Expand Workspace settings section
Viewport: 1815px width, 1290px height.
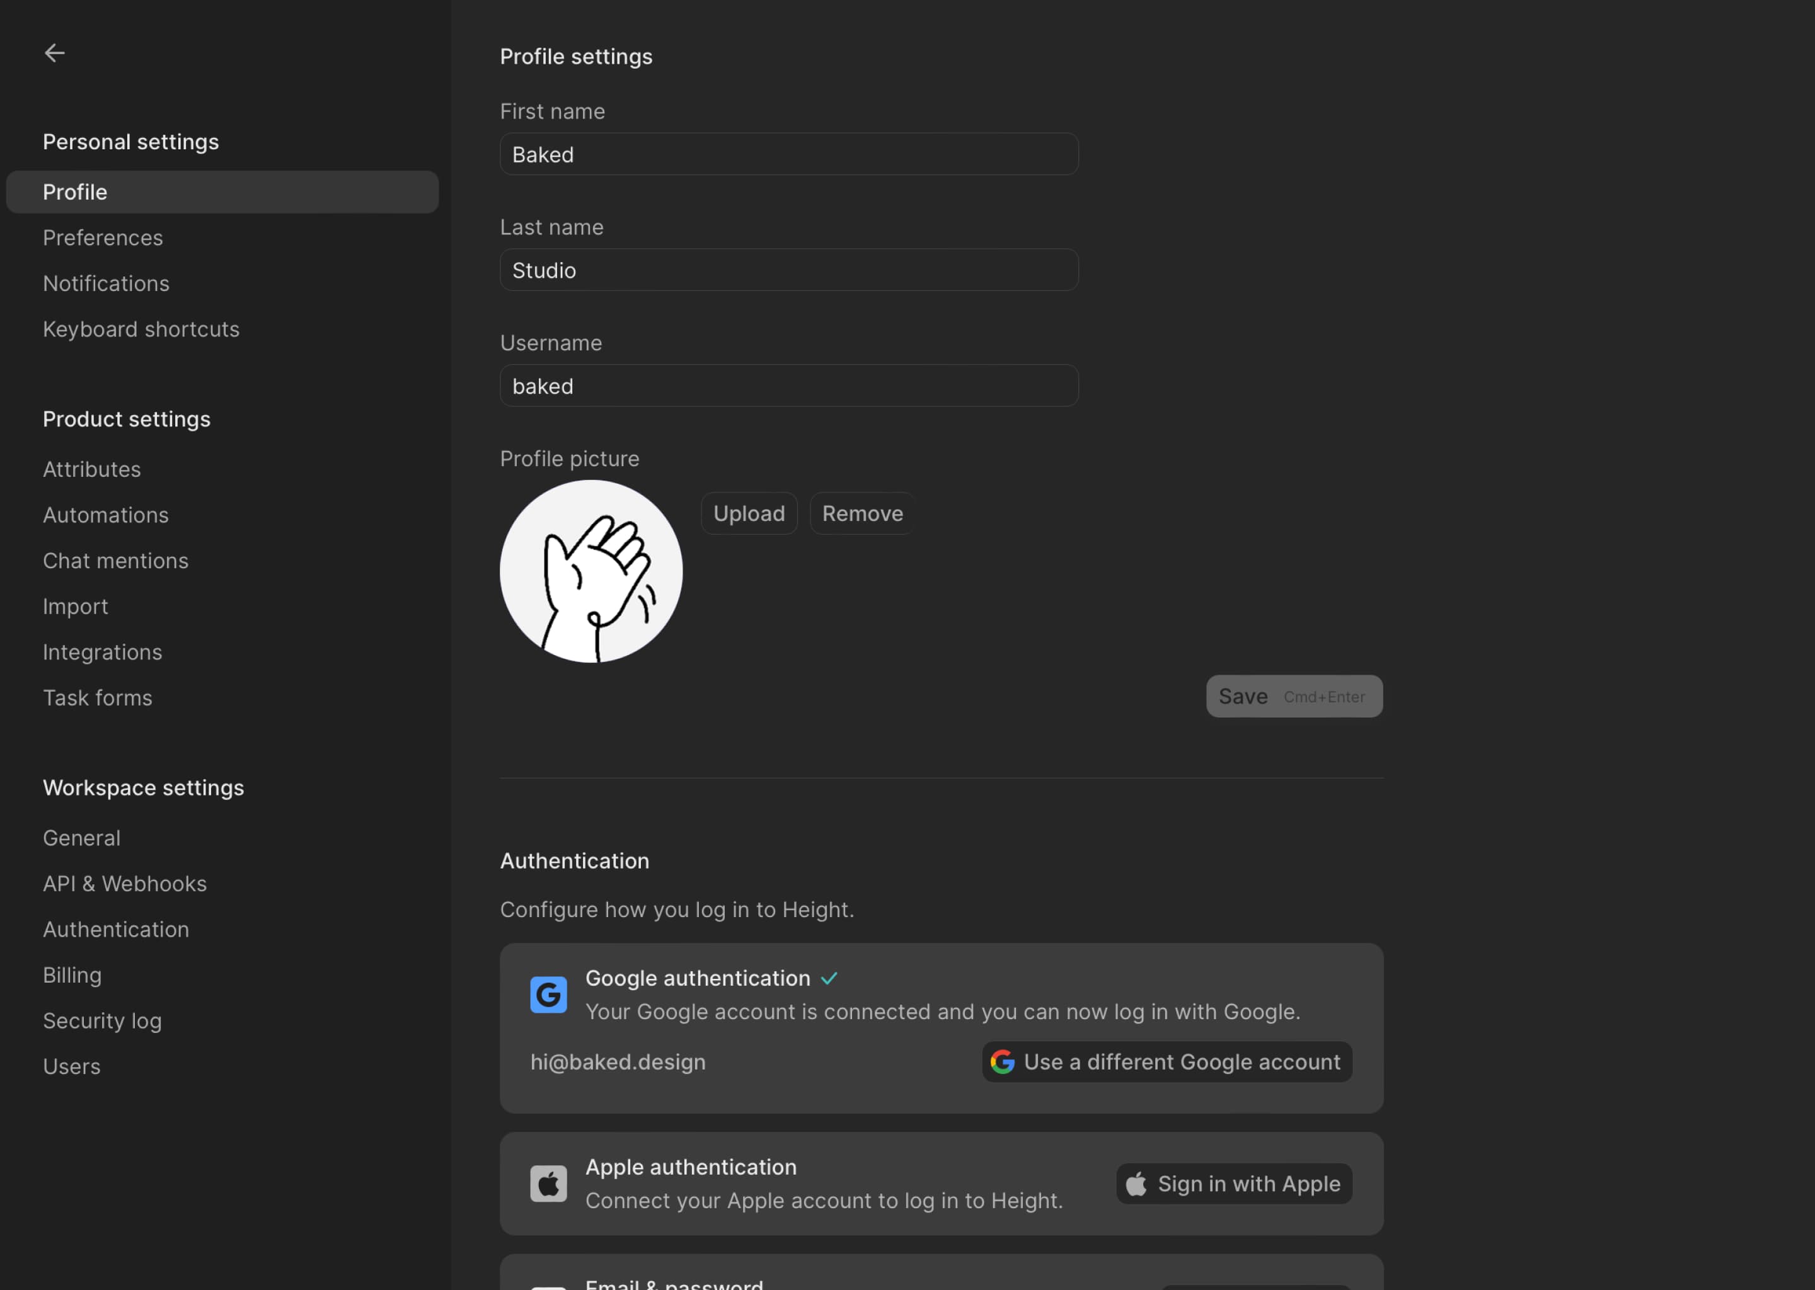[144, 786]
